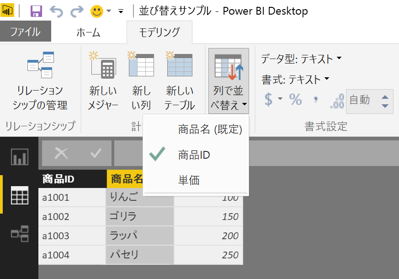The height and width of the screenshot is (279, 399).
Task: Cancel formula with X button
Action: pos(61,154)
